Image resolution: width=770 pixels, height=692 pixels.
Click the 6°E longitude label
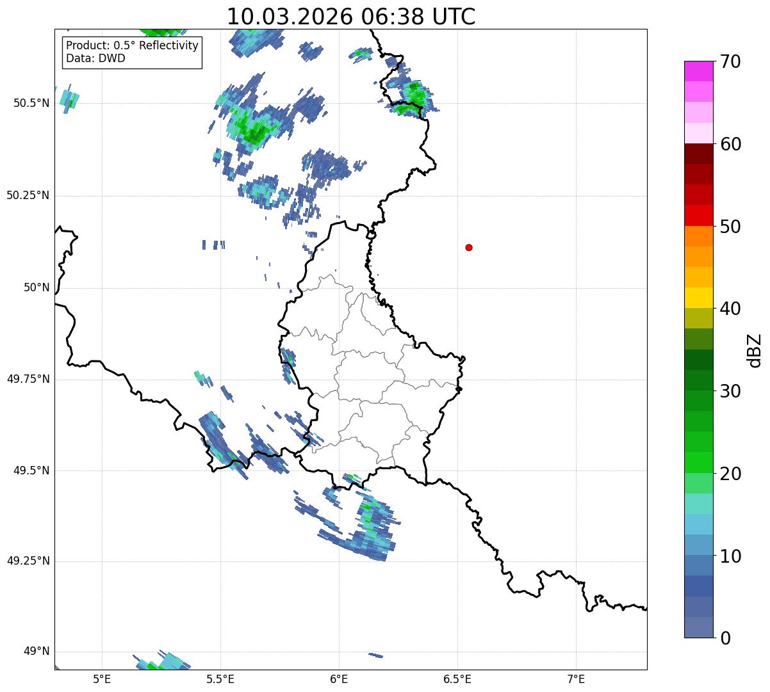(x=339, y=679)
